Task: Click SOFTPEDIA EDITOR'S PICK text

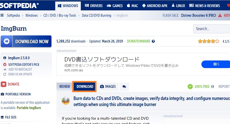Action: coord(24,65)
